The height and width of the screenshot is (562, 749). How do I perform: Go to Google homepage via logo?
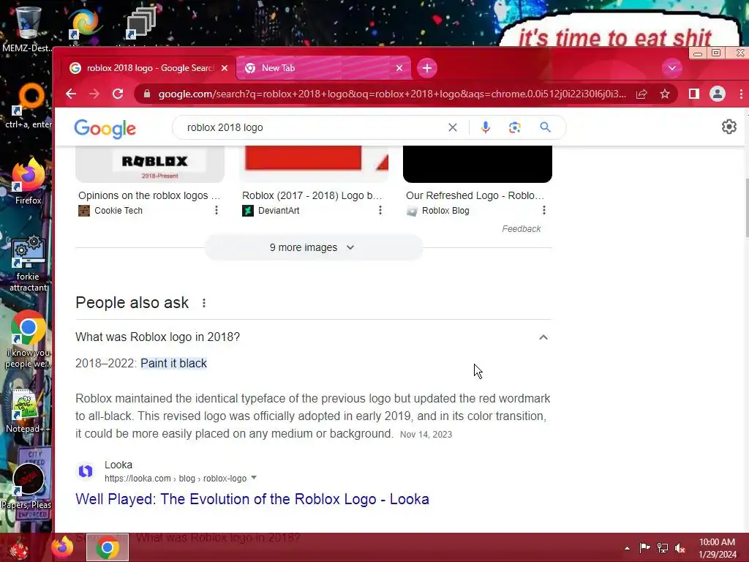pos(105,129)
